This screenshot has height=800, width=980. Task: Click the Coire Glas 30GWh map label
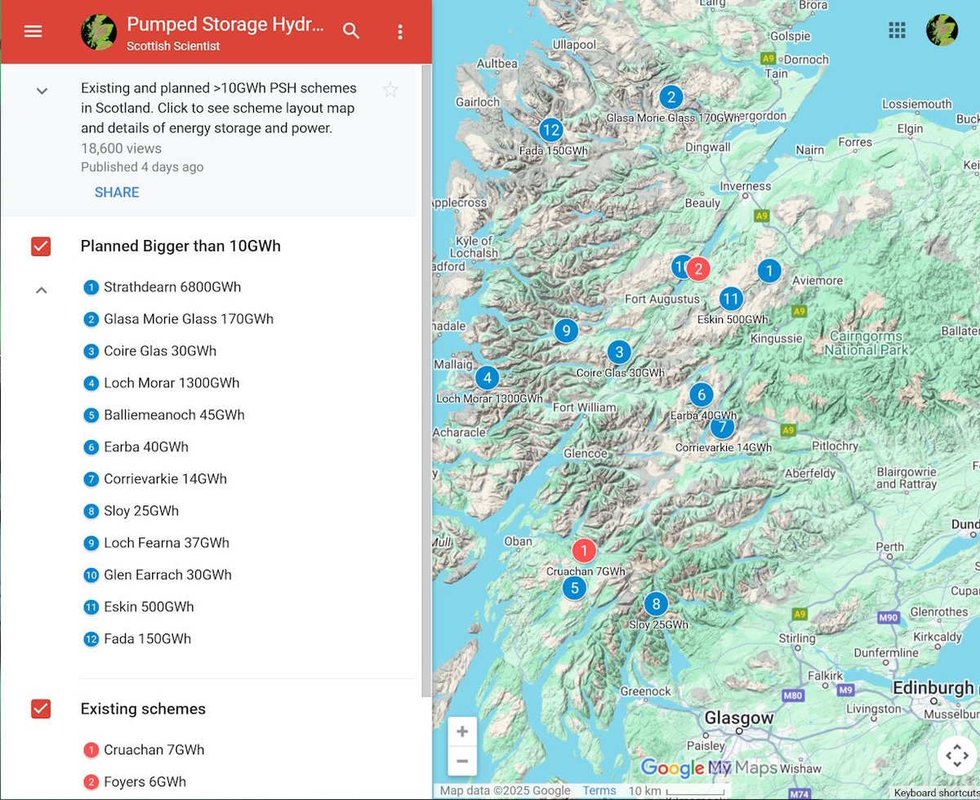(621, 373)
